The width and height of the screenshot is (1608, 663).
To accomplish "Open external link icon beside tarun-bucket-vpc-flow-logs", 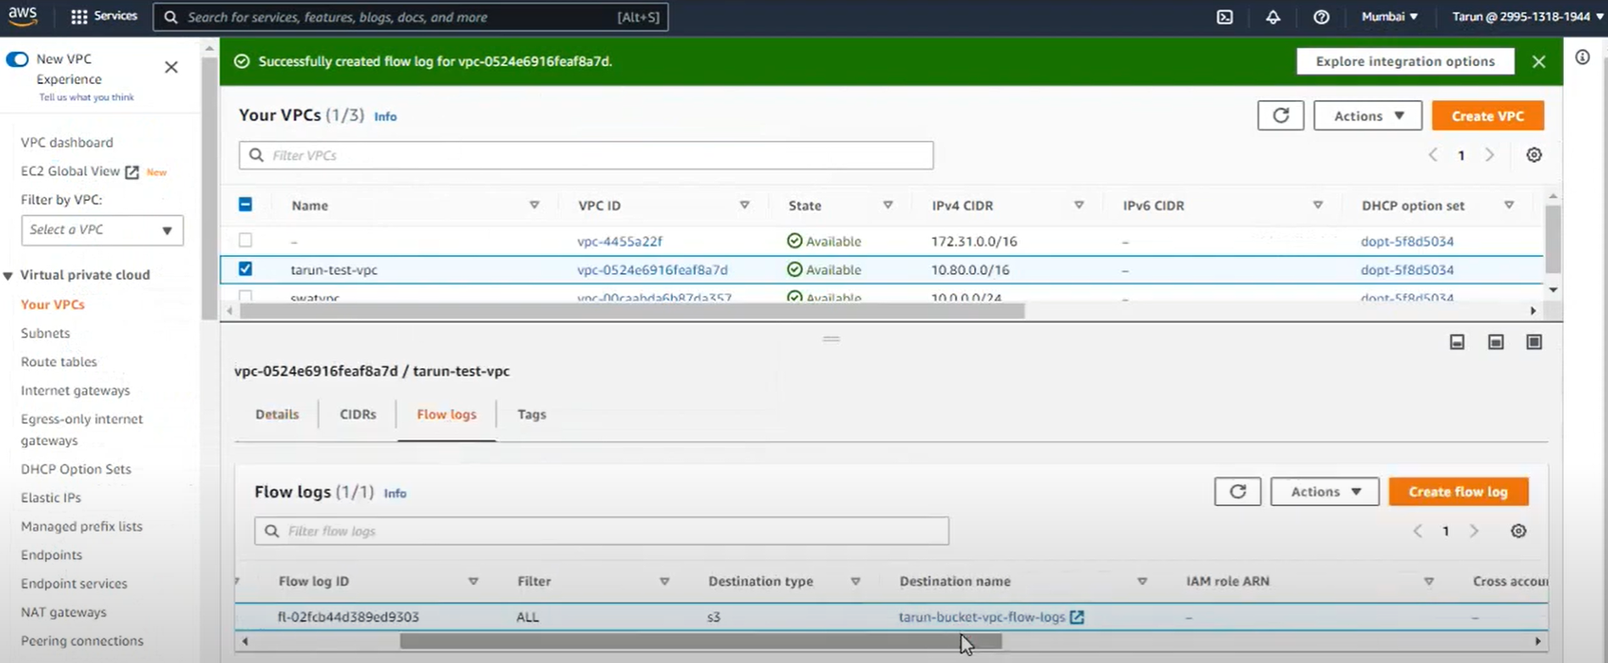I will (1077, 617).
